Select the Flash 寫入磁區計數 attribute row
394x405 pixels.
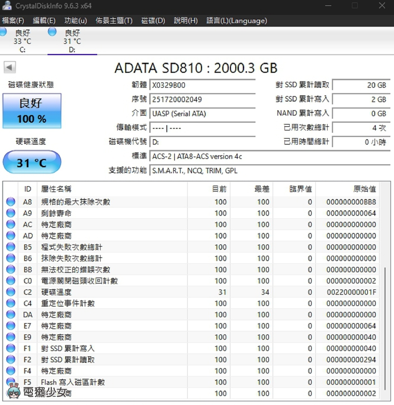(x=191, y=382)
